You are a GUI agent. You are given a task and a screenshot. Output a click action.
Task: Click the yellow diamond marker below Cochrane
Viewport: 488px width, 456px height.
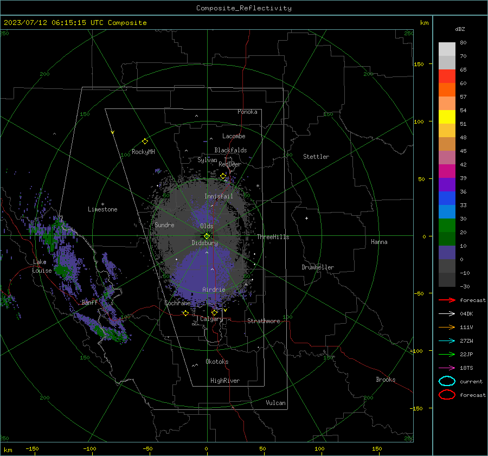pyautogui.click(x=185, y=313)
